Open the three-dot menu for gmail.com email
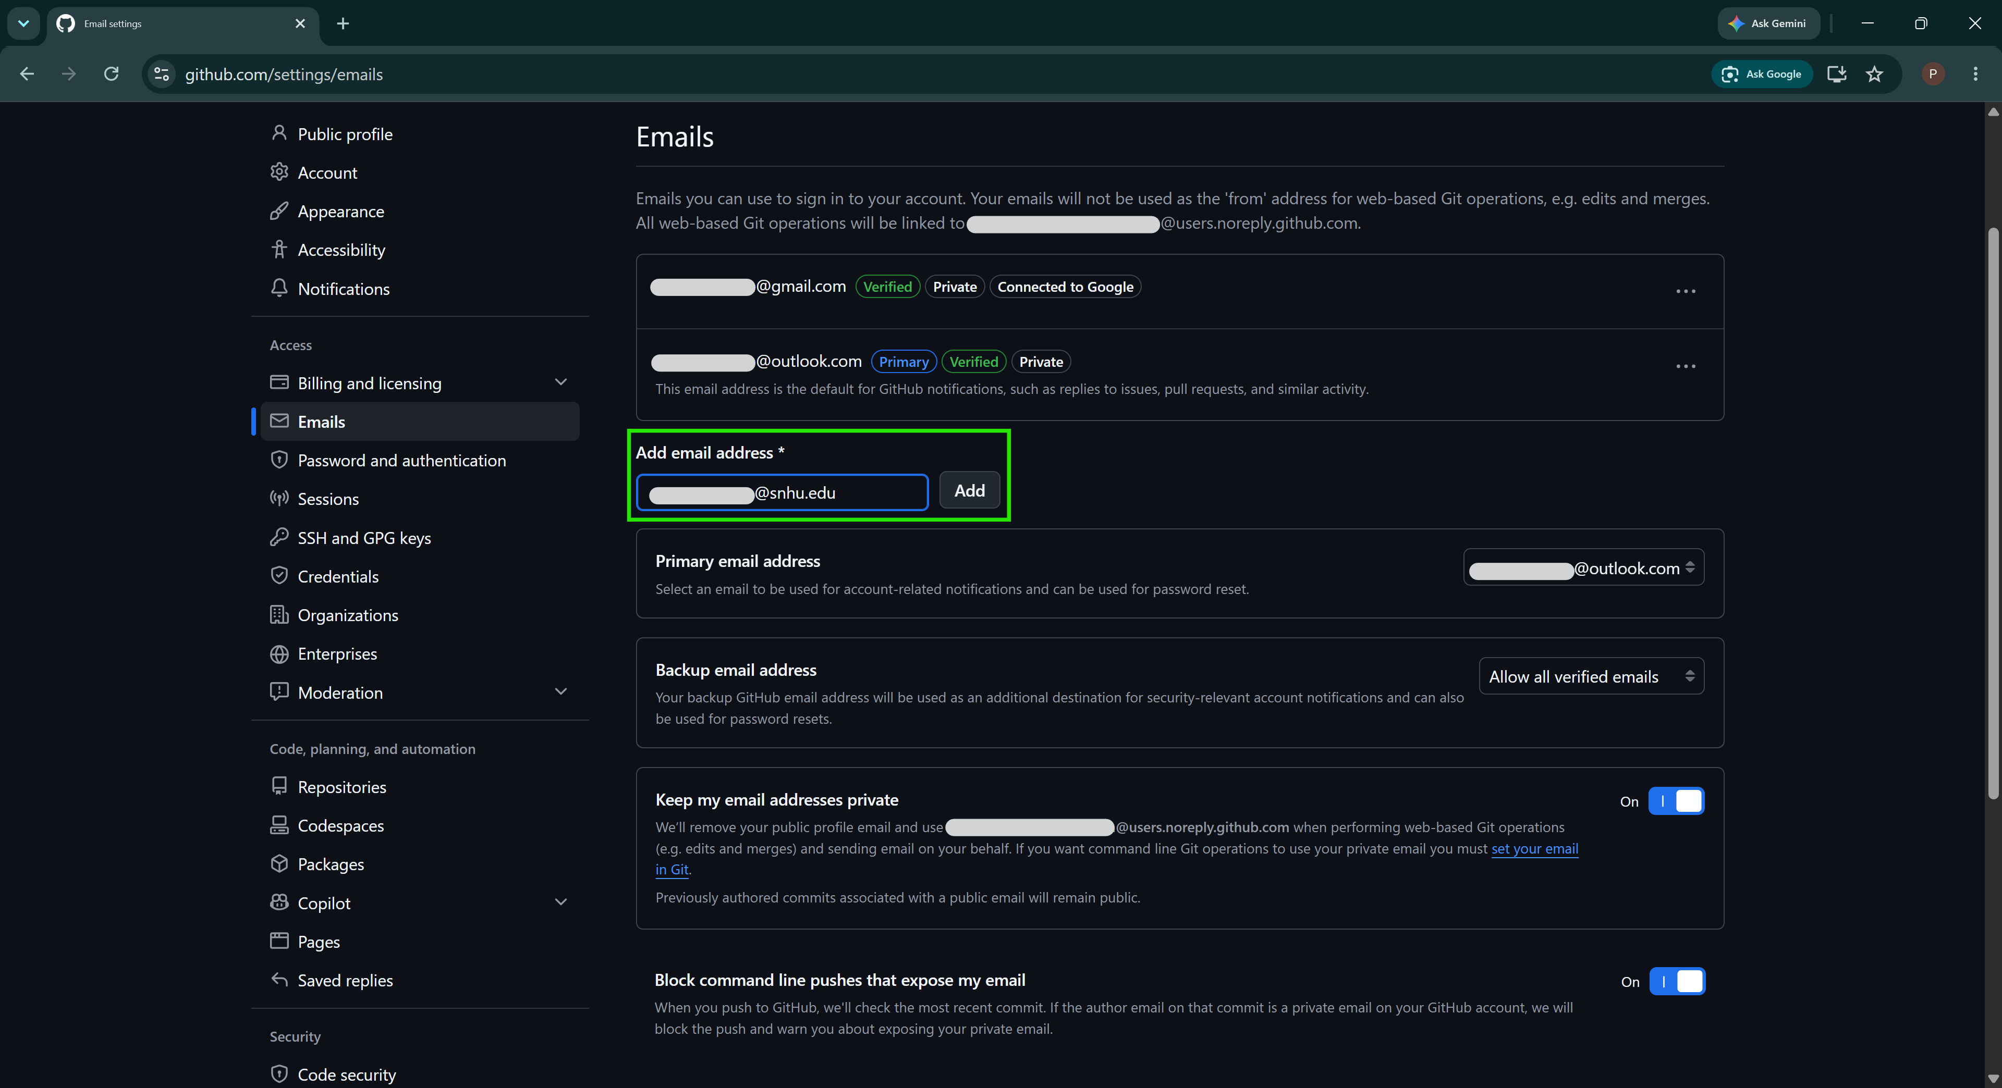This screenshot has width=2002, height=1088. point(1685,291)
